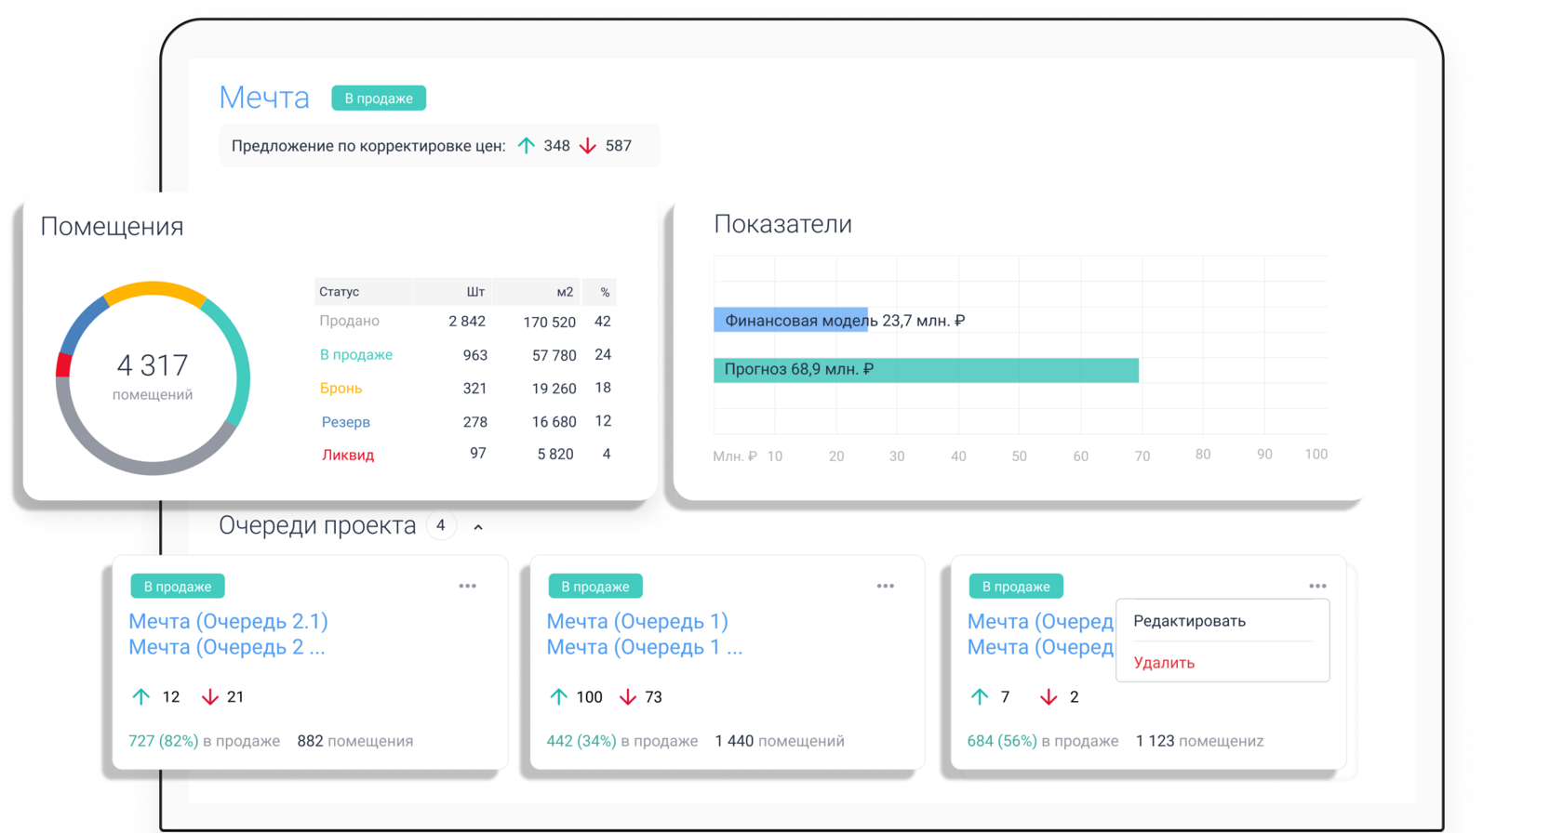Click the Продано status row label
This screenshot has width=1563, height=833.
pos(349,321)
